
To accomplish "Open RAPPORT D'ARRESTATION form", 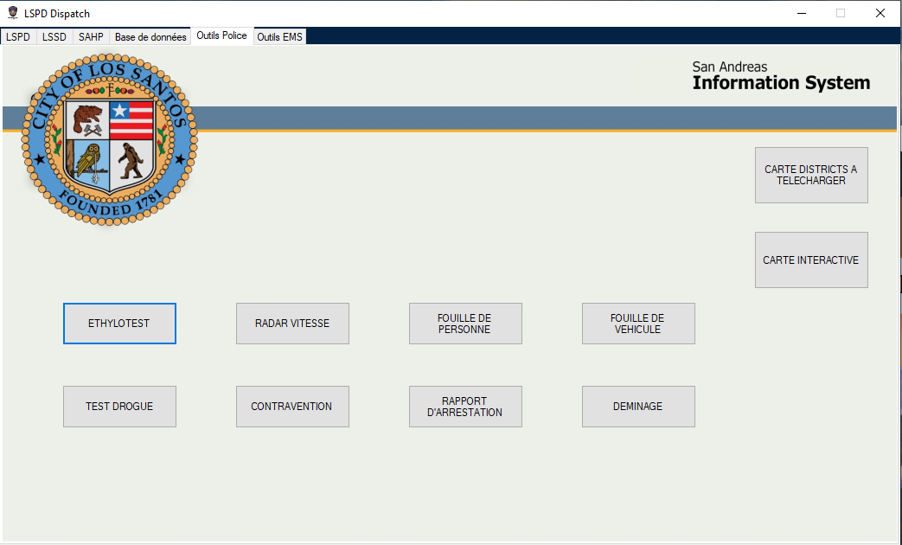I will [465, 407].
